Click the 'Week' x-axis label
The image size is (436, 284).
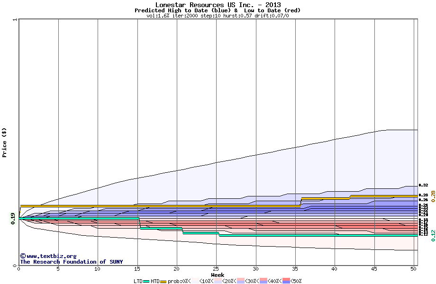[218, 275]
